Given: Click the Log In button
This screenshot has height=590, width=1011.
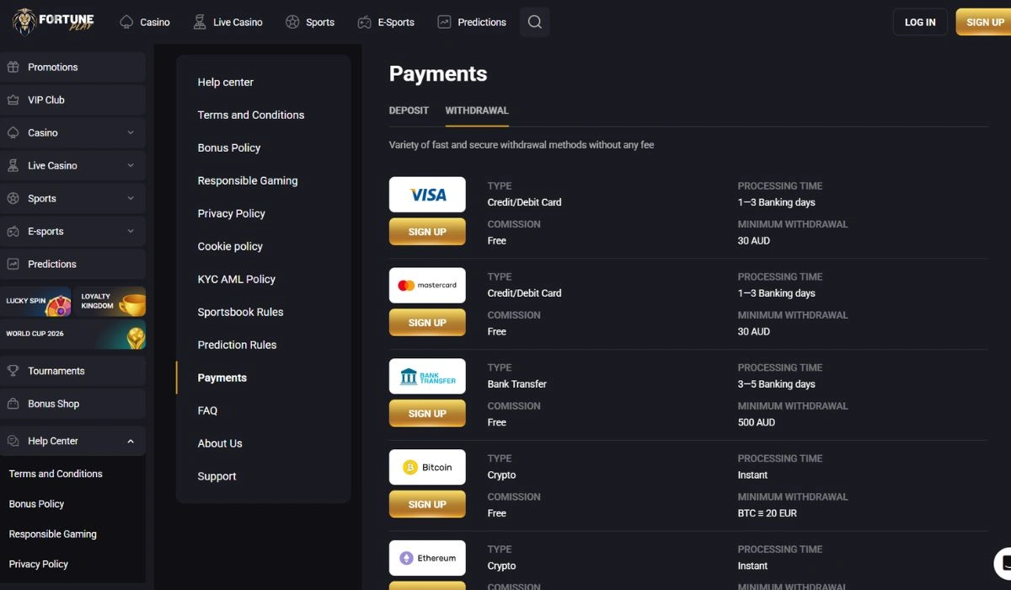Looking at the screenshot, I should (x=920, y=22).
